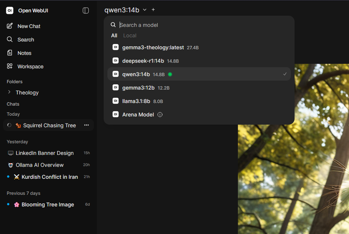Switch to the Local models tab

129,35
